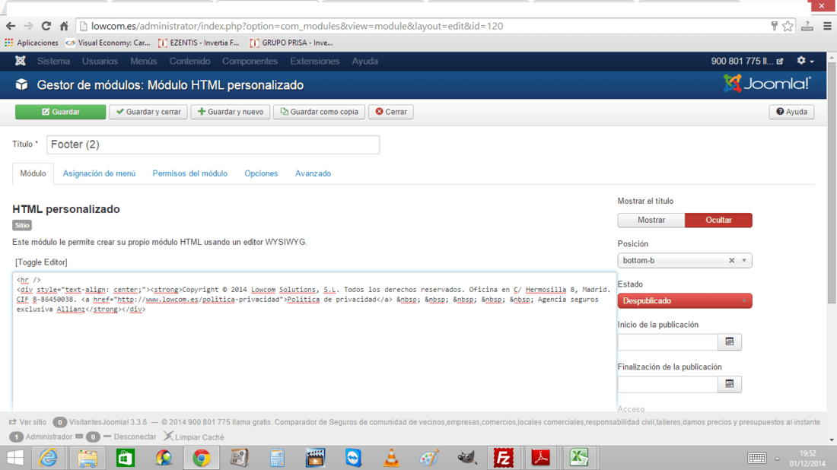Open the Calculator from the taskbar

coord(277,458)
